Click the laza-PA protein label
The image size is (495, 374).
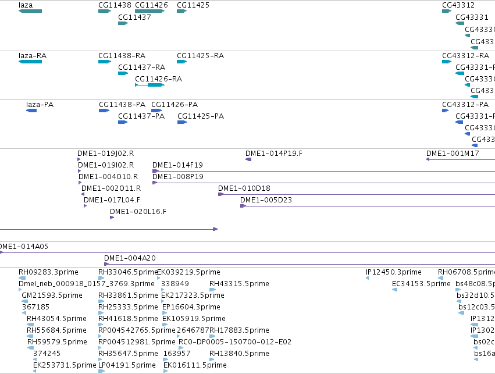[x=40, y=105]
